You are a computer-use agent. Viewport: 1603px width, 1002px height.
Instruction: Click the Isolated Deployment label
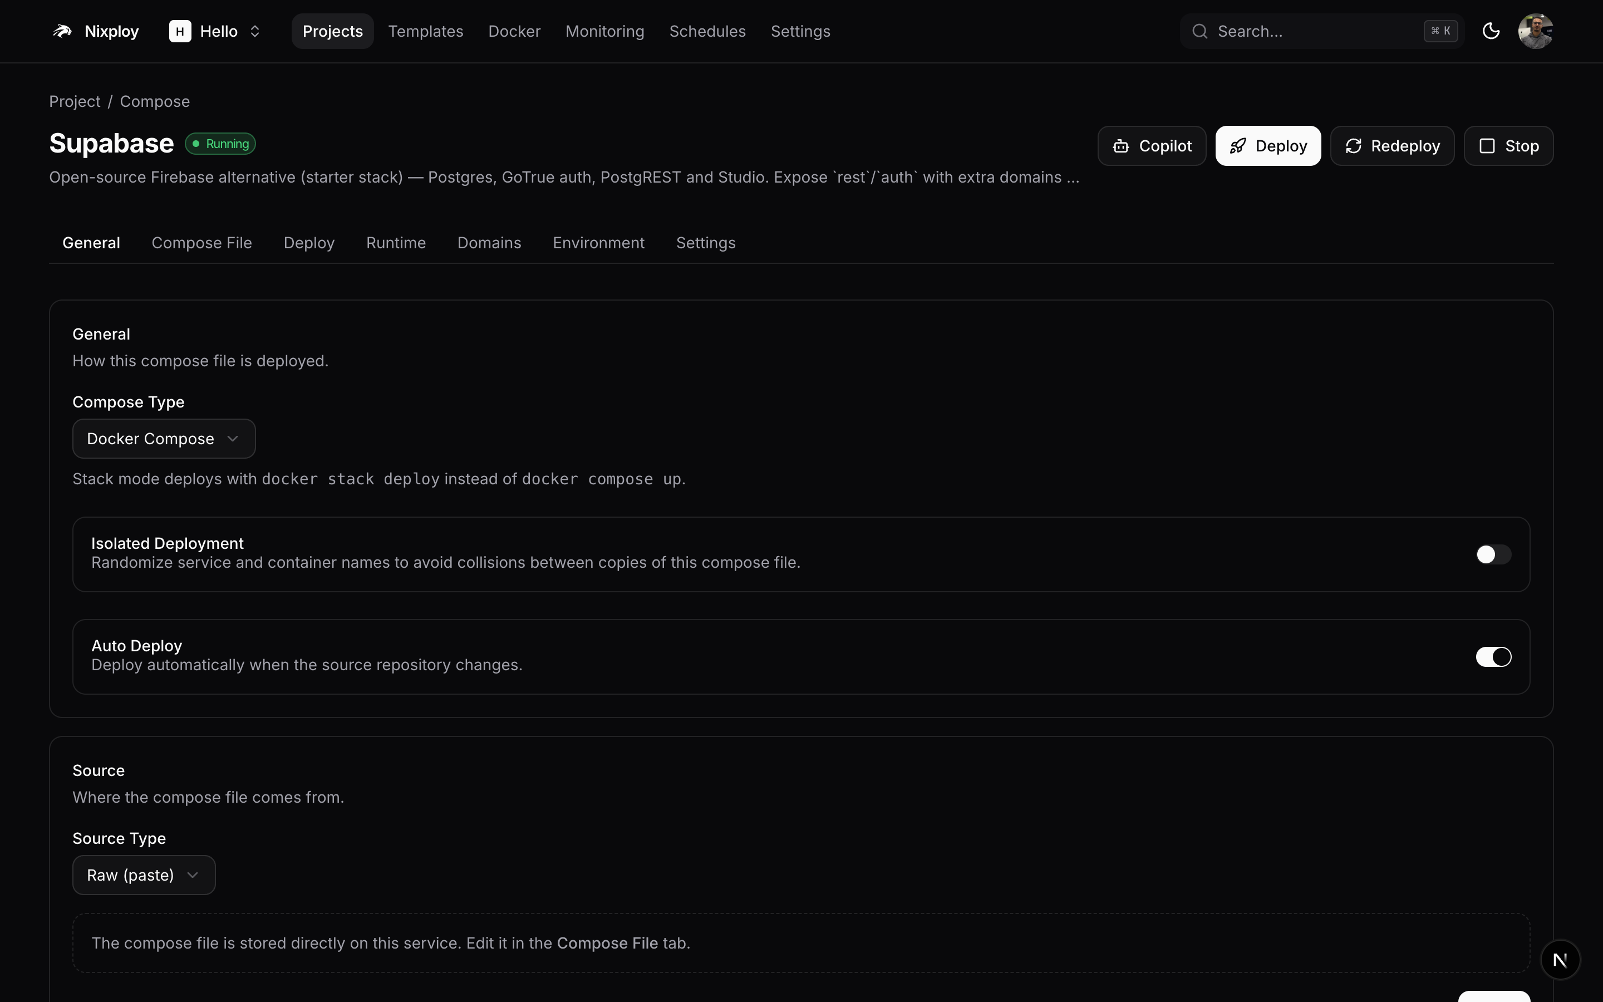(168, 543)
